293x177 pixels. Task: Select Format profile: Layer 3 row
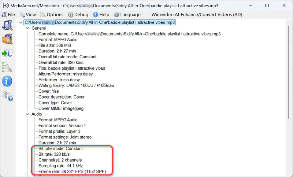[59, 132]
